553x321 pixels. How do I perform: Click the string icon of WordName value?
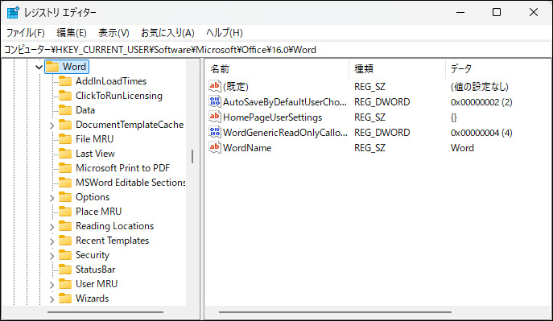[x=215, y=147]
